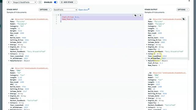Click the STAGE INPUT heading

[x=12, y=9]
